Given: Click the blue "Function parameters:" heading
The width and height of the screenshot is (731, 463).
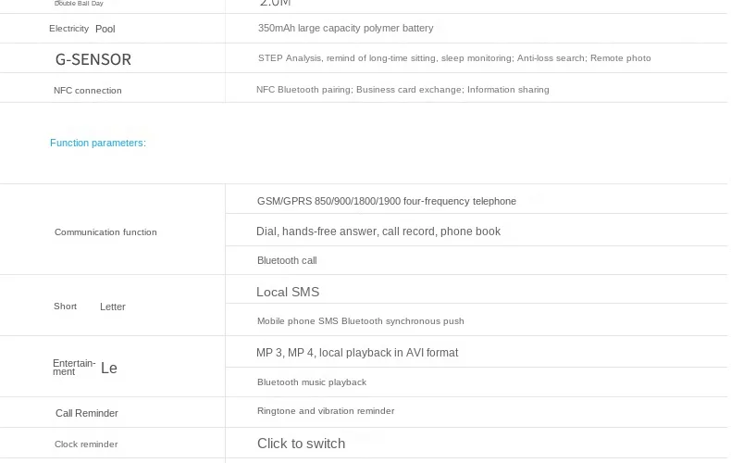Looking at the screenshot, I should tap(98, 143).
